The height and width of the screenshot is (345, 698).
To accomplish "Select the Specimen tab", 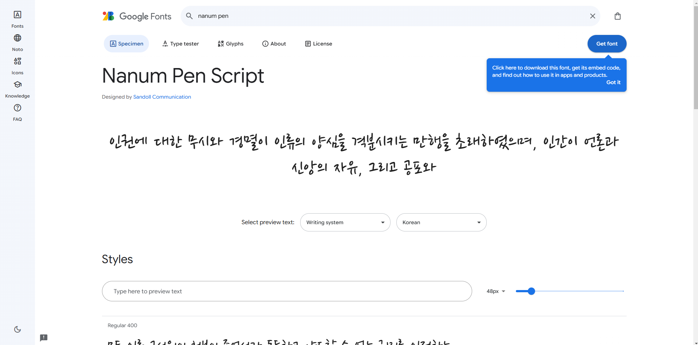I will coord(126,44).
